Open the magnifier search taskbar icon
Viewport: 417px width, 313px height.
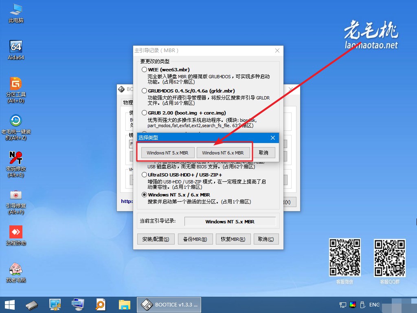[101, 305]
